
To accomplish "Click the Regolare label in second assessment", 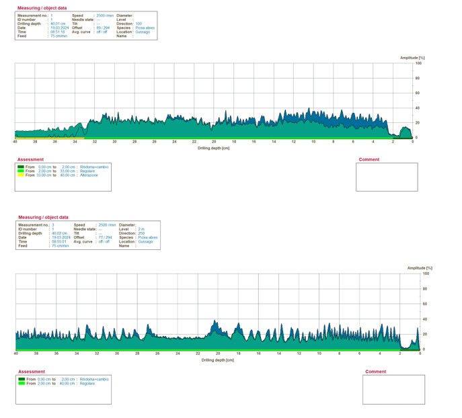I will tap(87, 384).
